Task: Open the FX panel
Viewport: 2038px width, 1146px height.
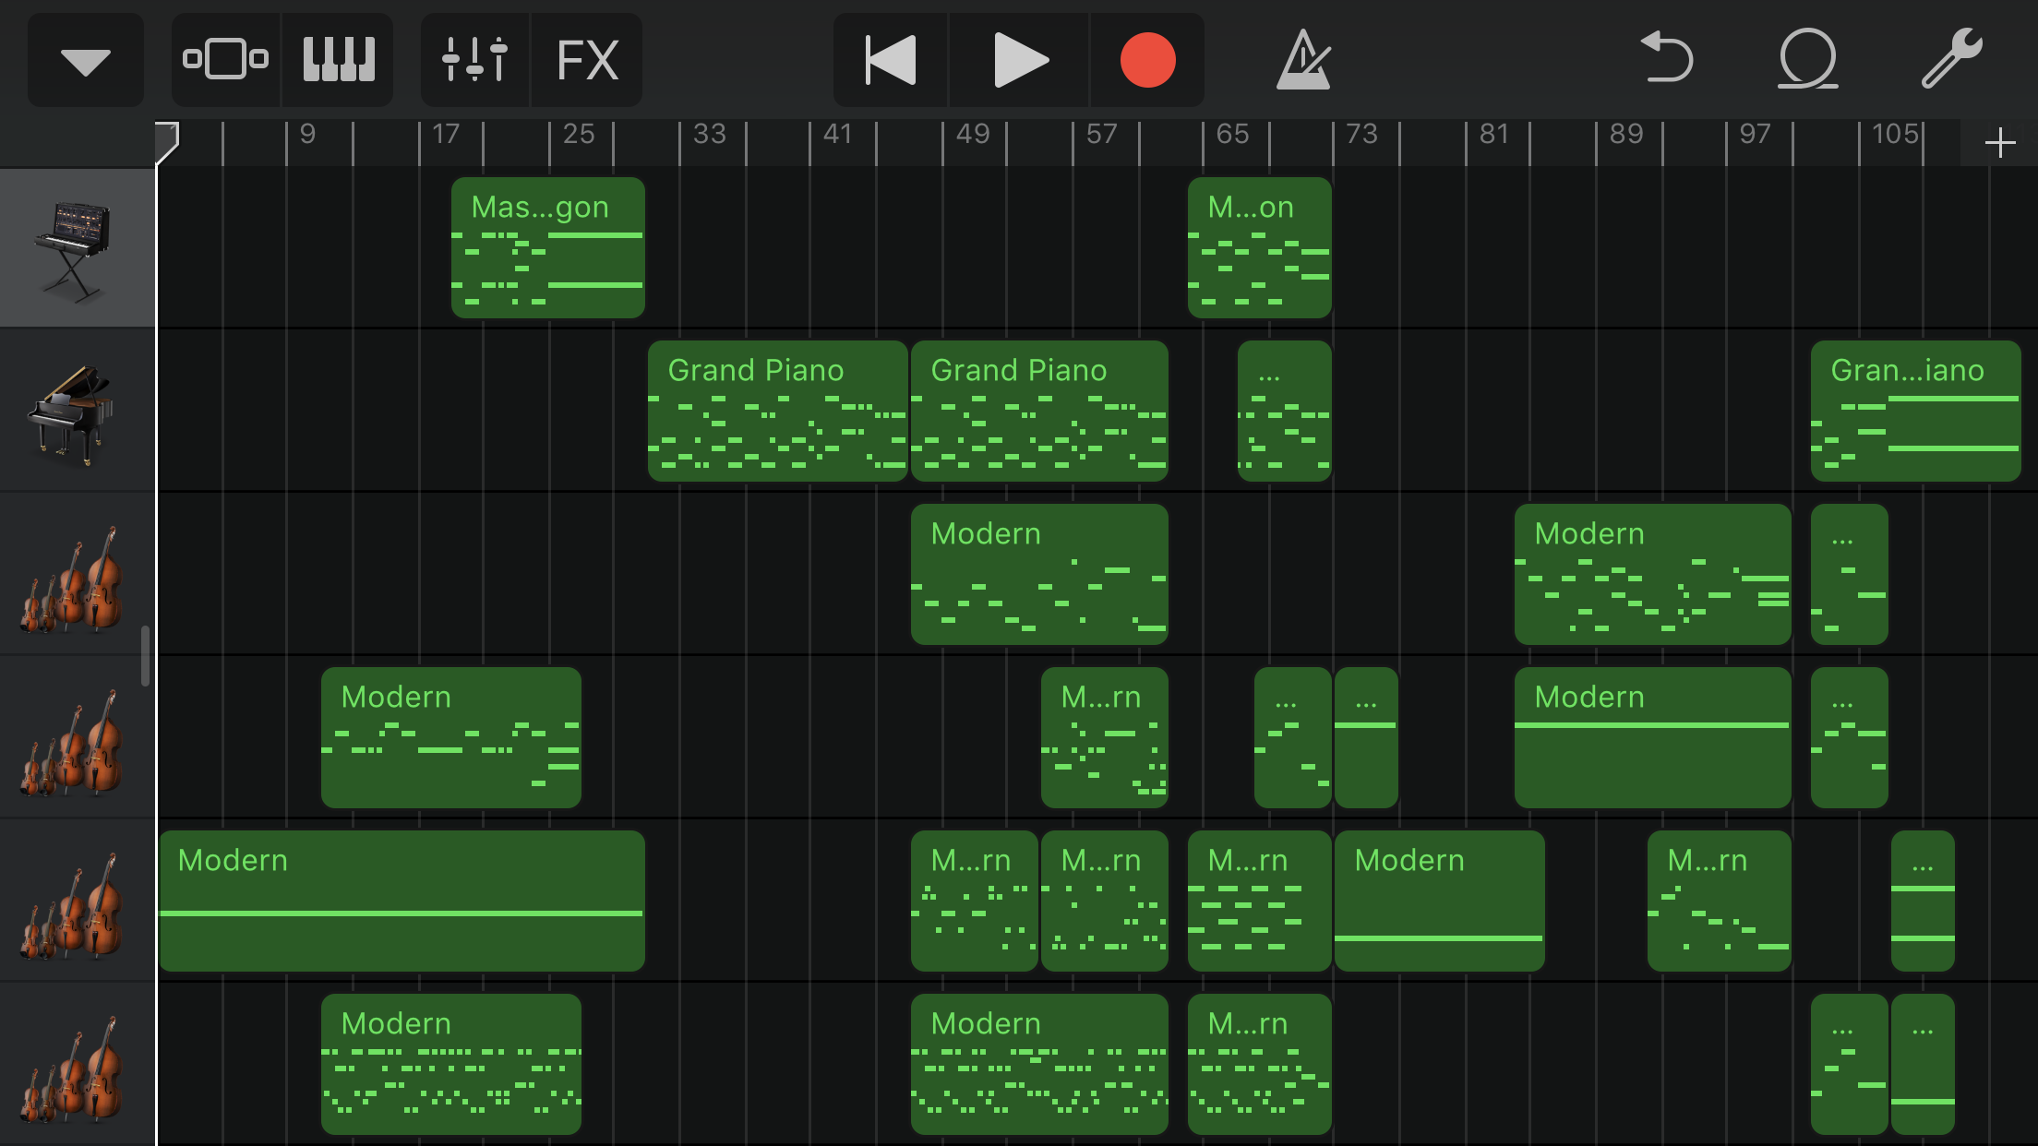Action: [x=587, y=61]
